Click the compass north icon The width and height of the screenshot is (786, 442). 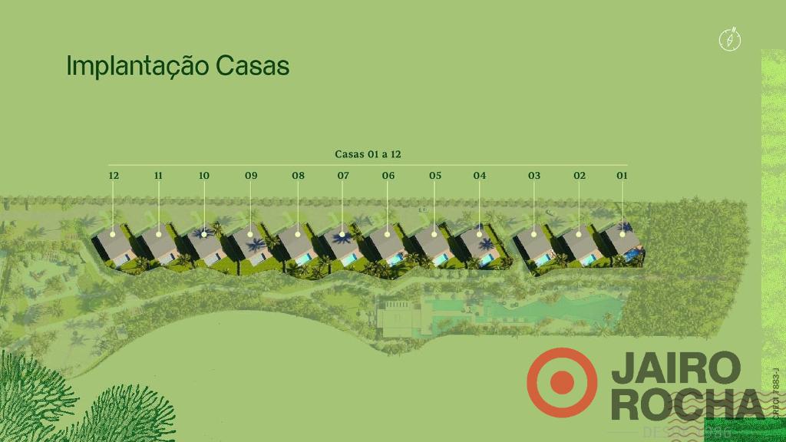(x=730, y=39)
